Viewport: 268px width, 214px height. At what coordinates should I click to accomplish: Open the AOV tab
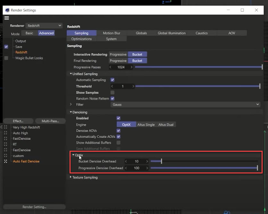click(232, 33)
